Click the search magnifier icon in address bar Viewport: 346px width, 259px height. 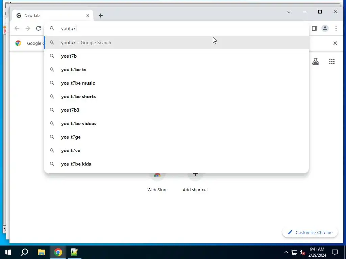52,28
